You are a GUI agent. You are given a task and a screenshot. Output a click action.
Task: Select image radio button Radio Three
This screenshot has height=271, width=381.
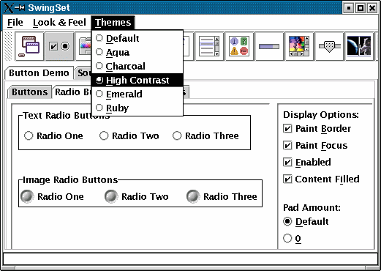[x=222, y=196]
